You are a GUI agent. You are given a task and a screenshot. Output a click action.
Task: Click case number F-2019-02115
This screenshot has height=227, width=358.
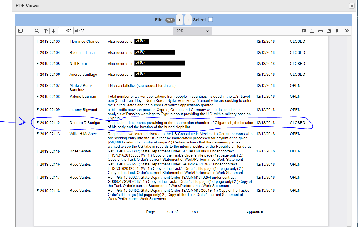tap(48, 151)
